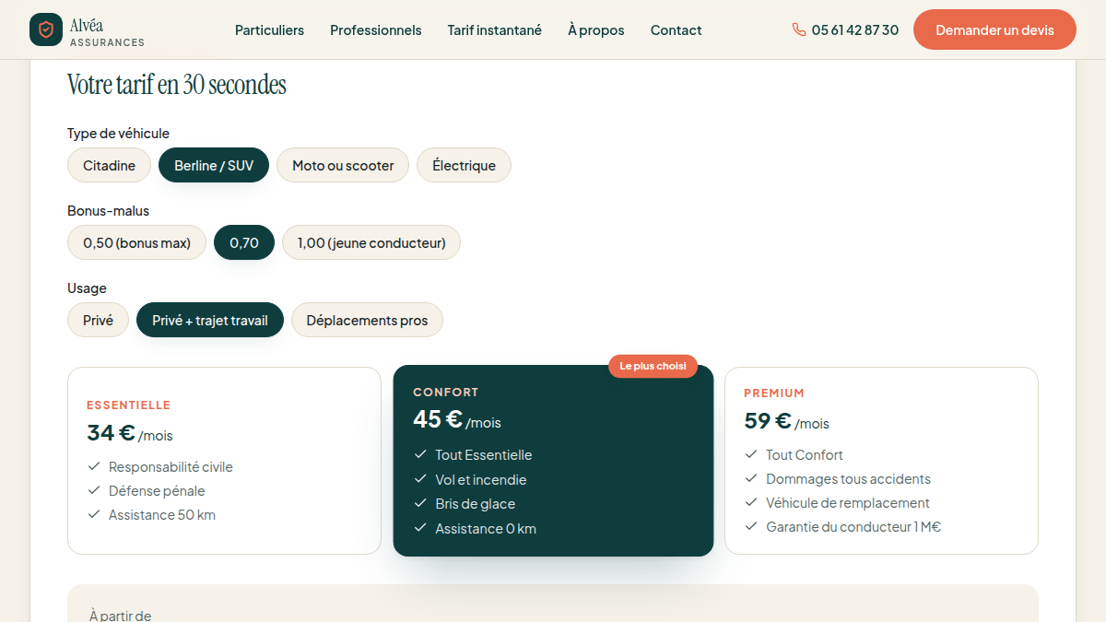
Task: Click the checkmark beside Vol et incendie
Action: [x=420, y=479]
